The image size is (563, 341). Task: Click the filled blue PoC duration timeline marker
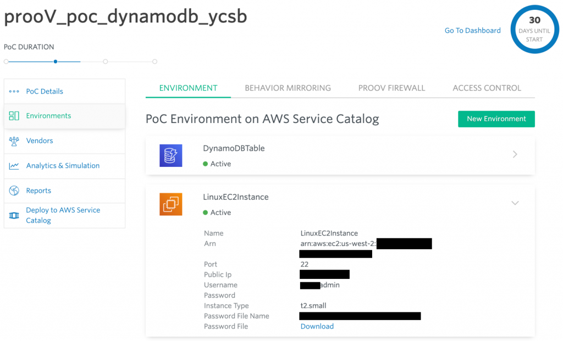[x=56, y=62]
